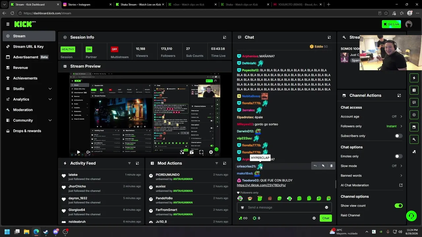422x237 pixels.
Task: Click the Go Live button
Action: point(391,24)
